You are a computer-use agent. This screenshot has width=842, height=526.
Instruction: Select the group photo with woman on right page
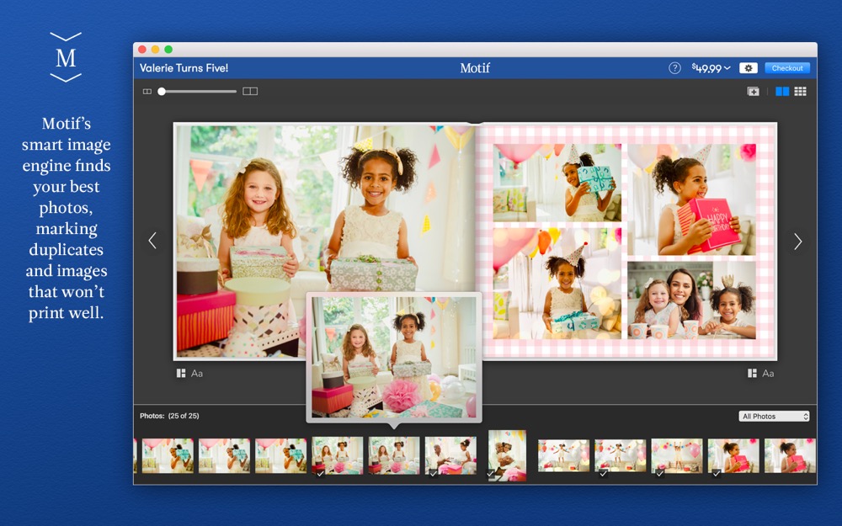click(691, 300)
